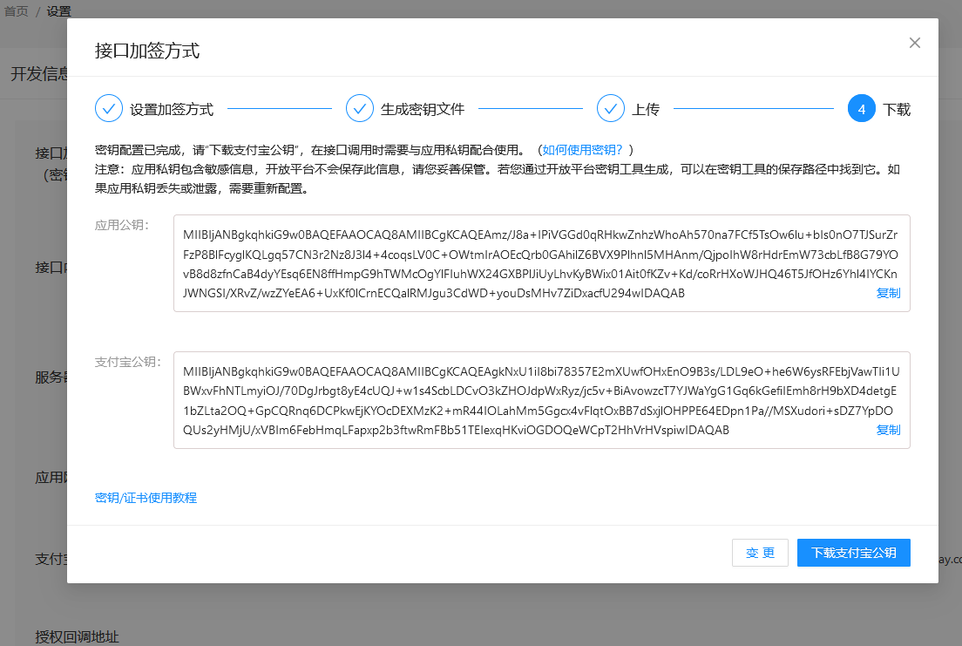Copy the 支付宝公钥 key with 复制
The height and width of the screenshot is (646, 962).
coord(888,430)
